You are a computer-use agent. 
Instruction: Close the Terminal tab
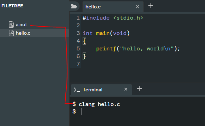pos(126,89)
